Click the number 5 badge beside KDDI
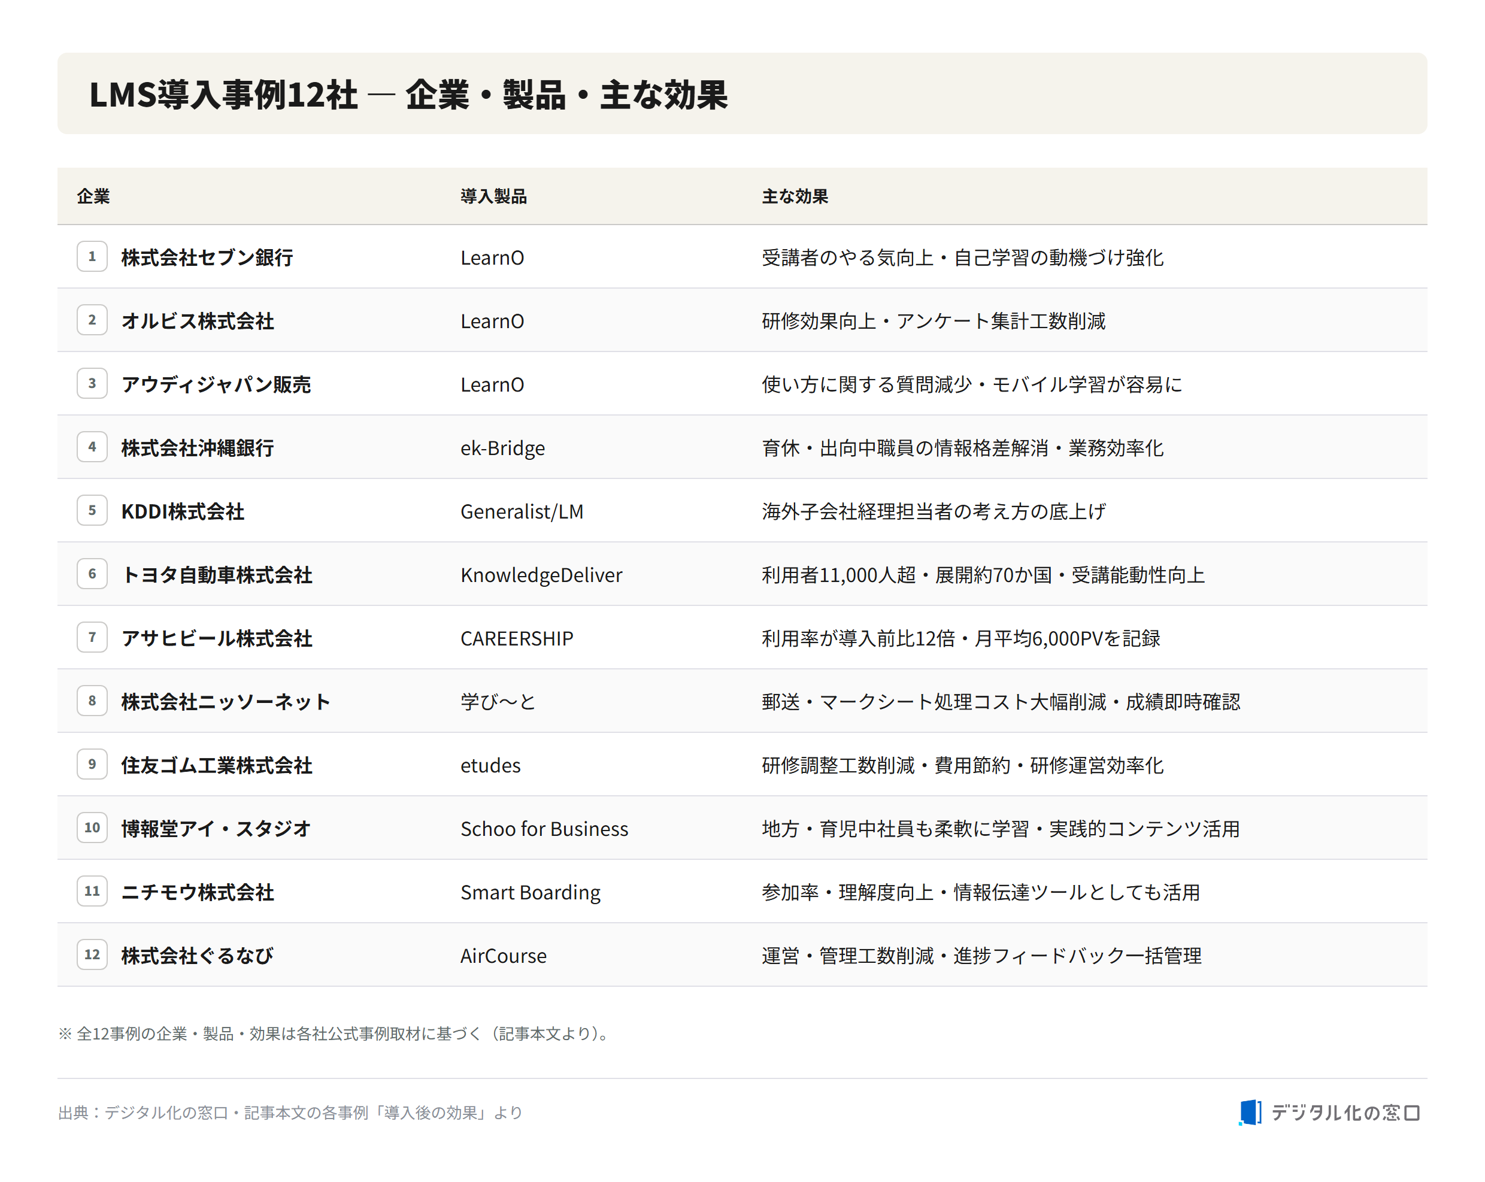 click(x=92, y=510)
